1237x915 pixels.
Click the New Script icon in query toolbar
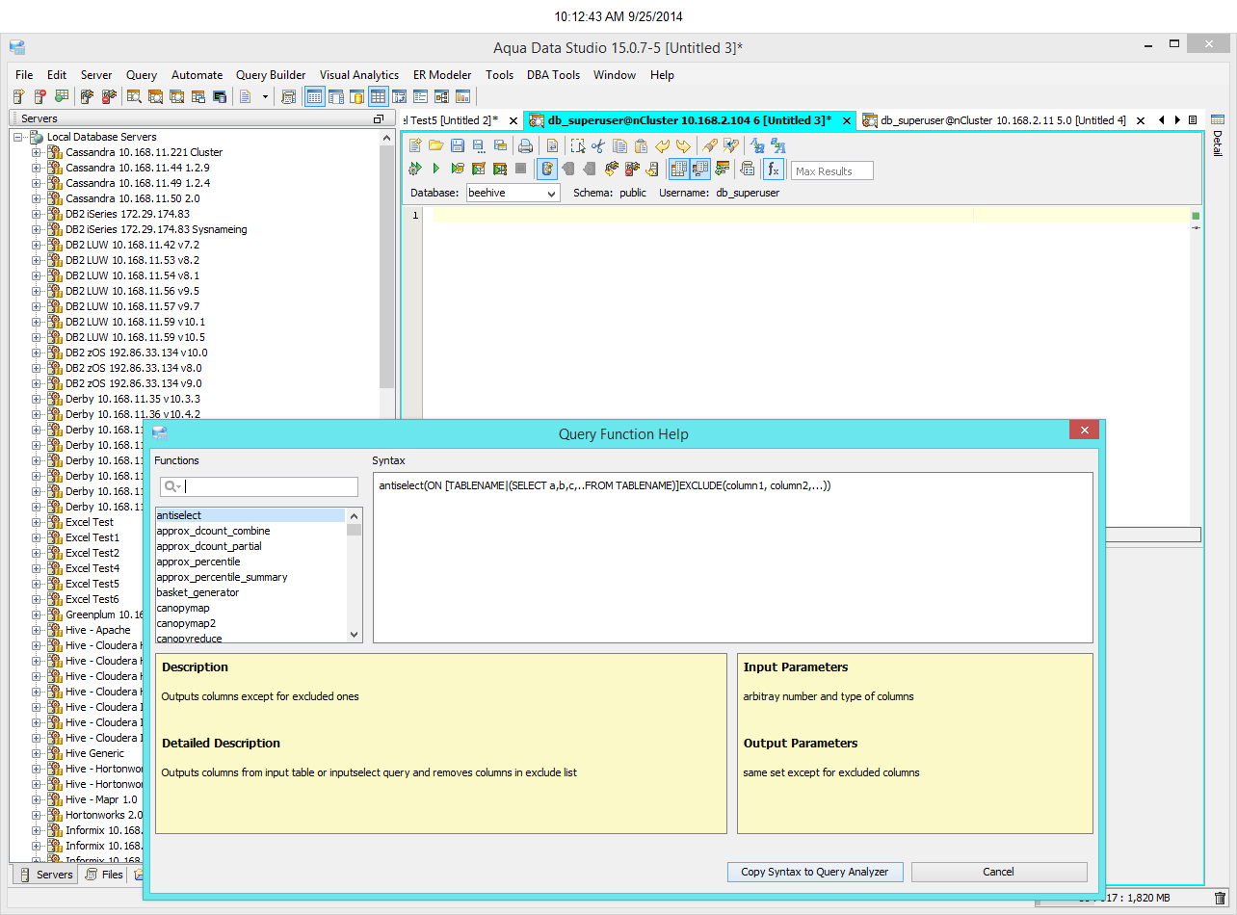coord(415,145)
